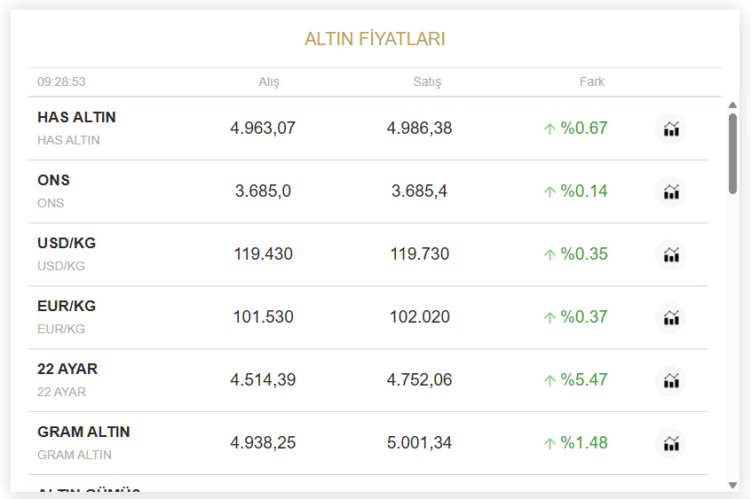Click the scrollbar down arrow

[x=732, y=485]
